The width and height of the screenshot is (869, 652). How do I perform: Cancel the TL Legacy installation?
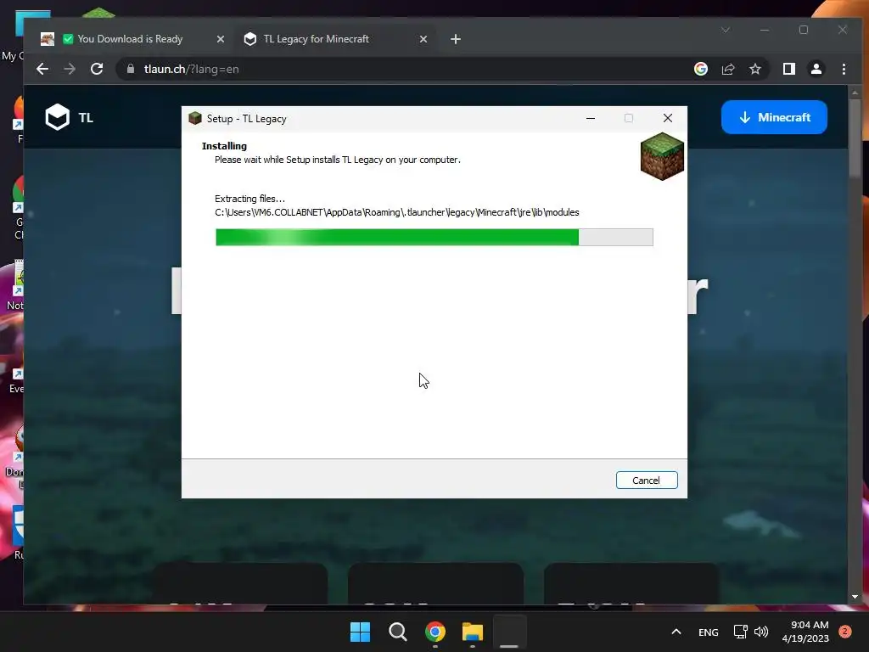pyautogui.click(x=646, y=481)
